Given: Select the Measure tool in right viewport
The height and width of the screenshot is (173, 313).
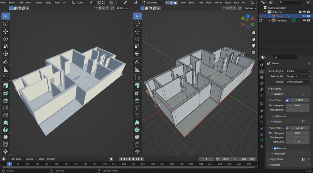Looking at the screenshot, I should [x=137, y=70].
